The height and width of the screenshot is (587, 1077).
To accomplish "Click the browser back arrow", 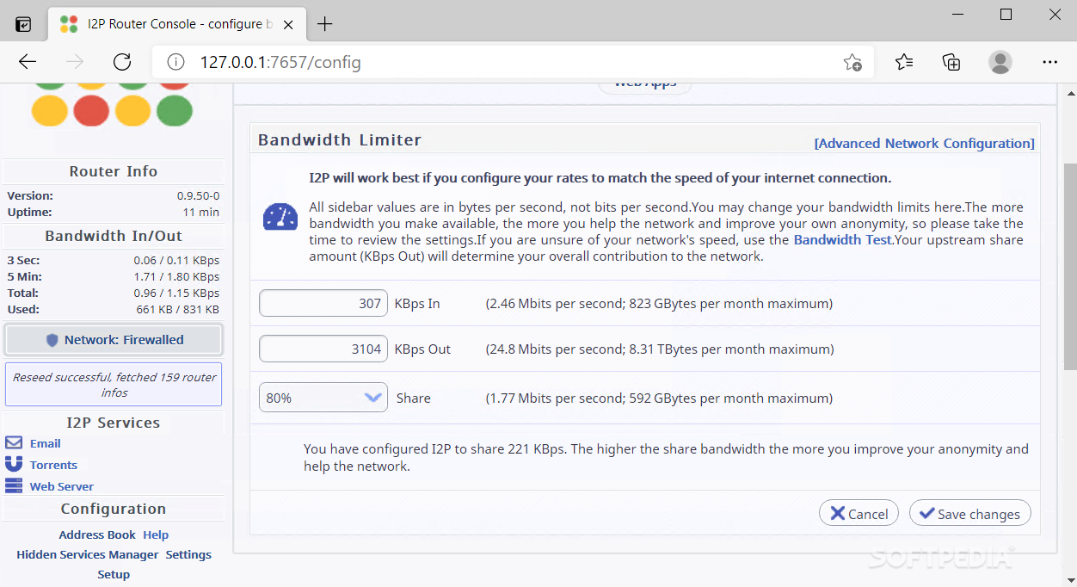I will [x=28, y=62].
